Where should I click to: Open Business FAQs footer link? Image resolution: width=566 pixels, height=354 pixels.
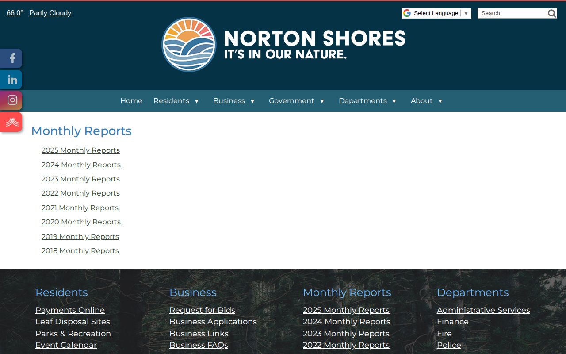[x=199, y=345]
